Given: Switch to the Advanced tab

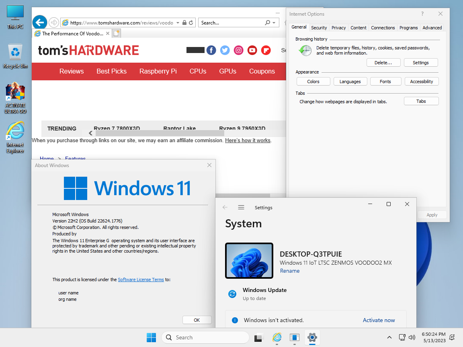Looking at the screenshot, I should 432,28.
